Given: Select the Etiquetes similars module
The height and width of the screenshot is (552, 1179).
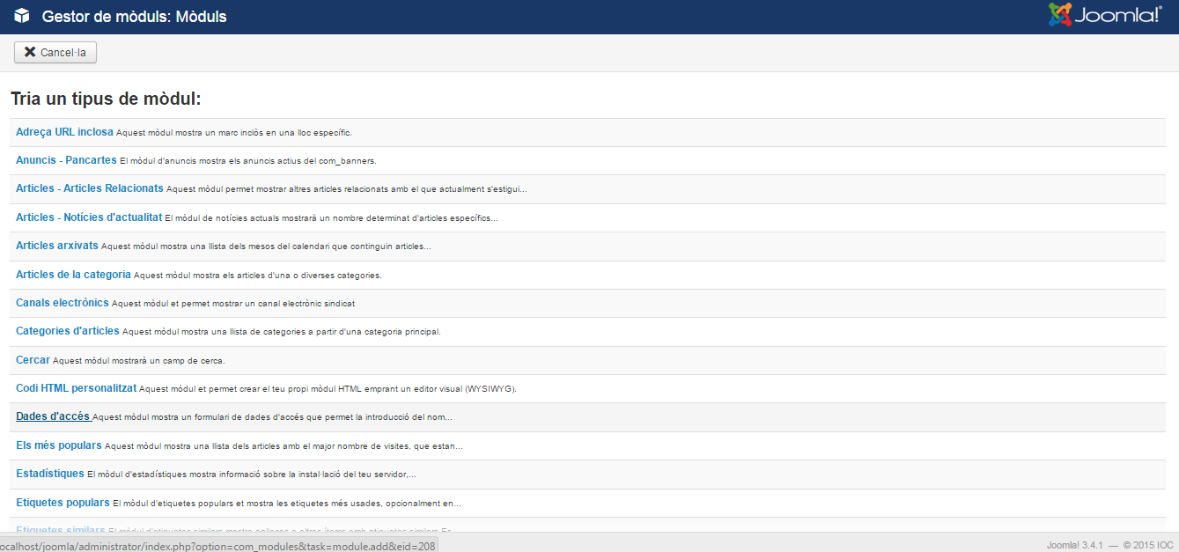Looking at the screenshot, I should (x=60, y=530).
